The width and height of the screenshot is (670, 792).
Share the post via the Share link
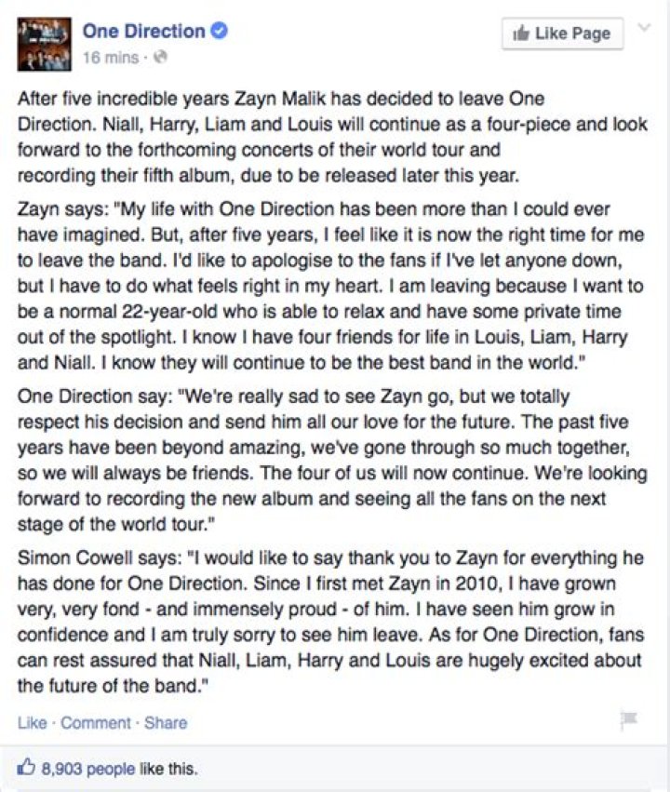pyautogui.click(x=164, y=722)
